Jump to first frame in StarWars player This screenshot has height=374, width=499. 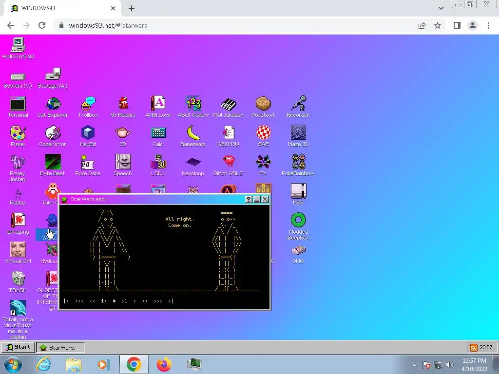tap(66, 301)
